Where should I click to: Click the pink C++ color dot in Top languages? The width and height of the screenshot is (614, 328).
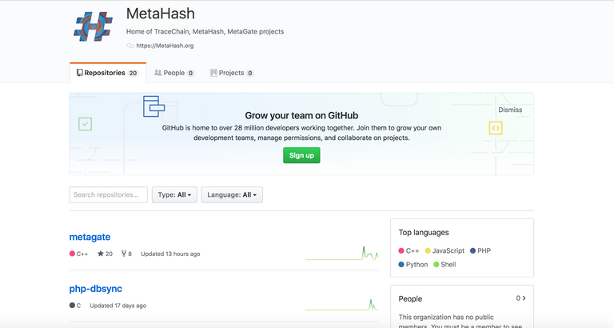(x=401, y=251)
